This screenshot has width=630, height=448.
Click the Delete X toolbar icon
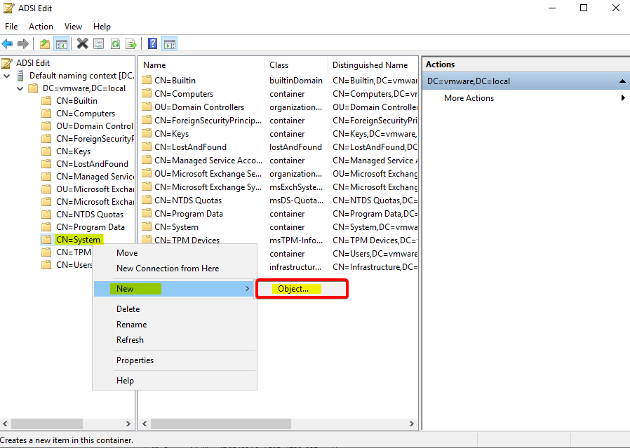tap(82, 43)
